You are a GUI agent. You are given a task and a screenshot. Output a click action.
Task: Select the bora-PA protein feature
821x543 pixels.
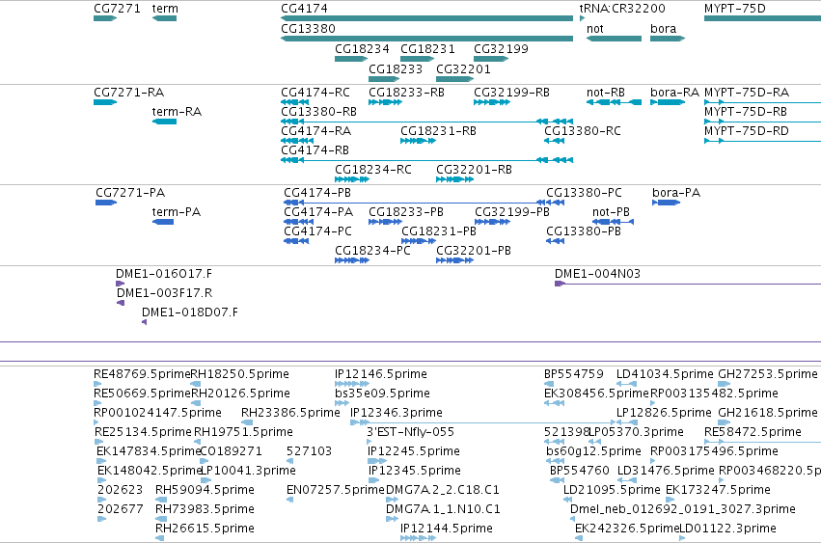pos(666,203)
